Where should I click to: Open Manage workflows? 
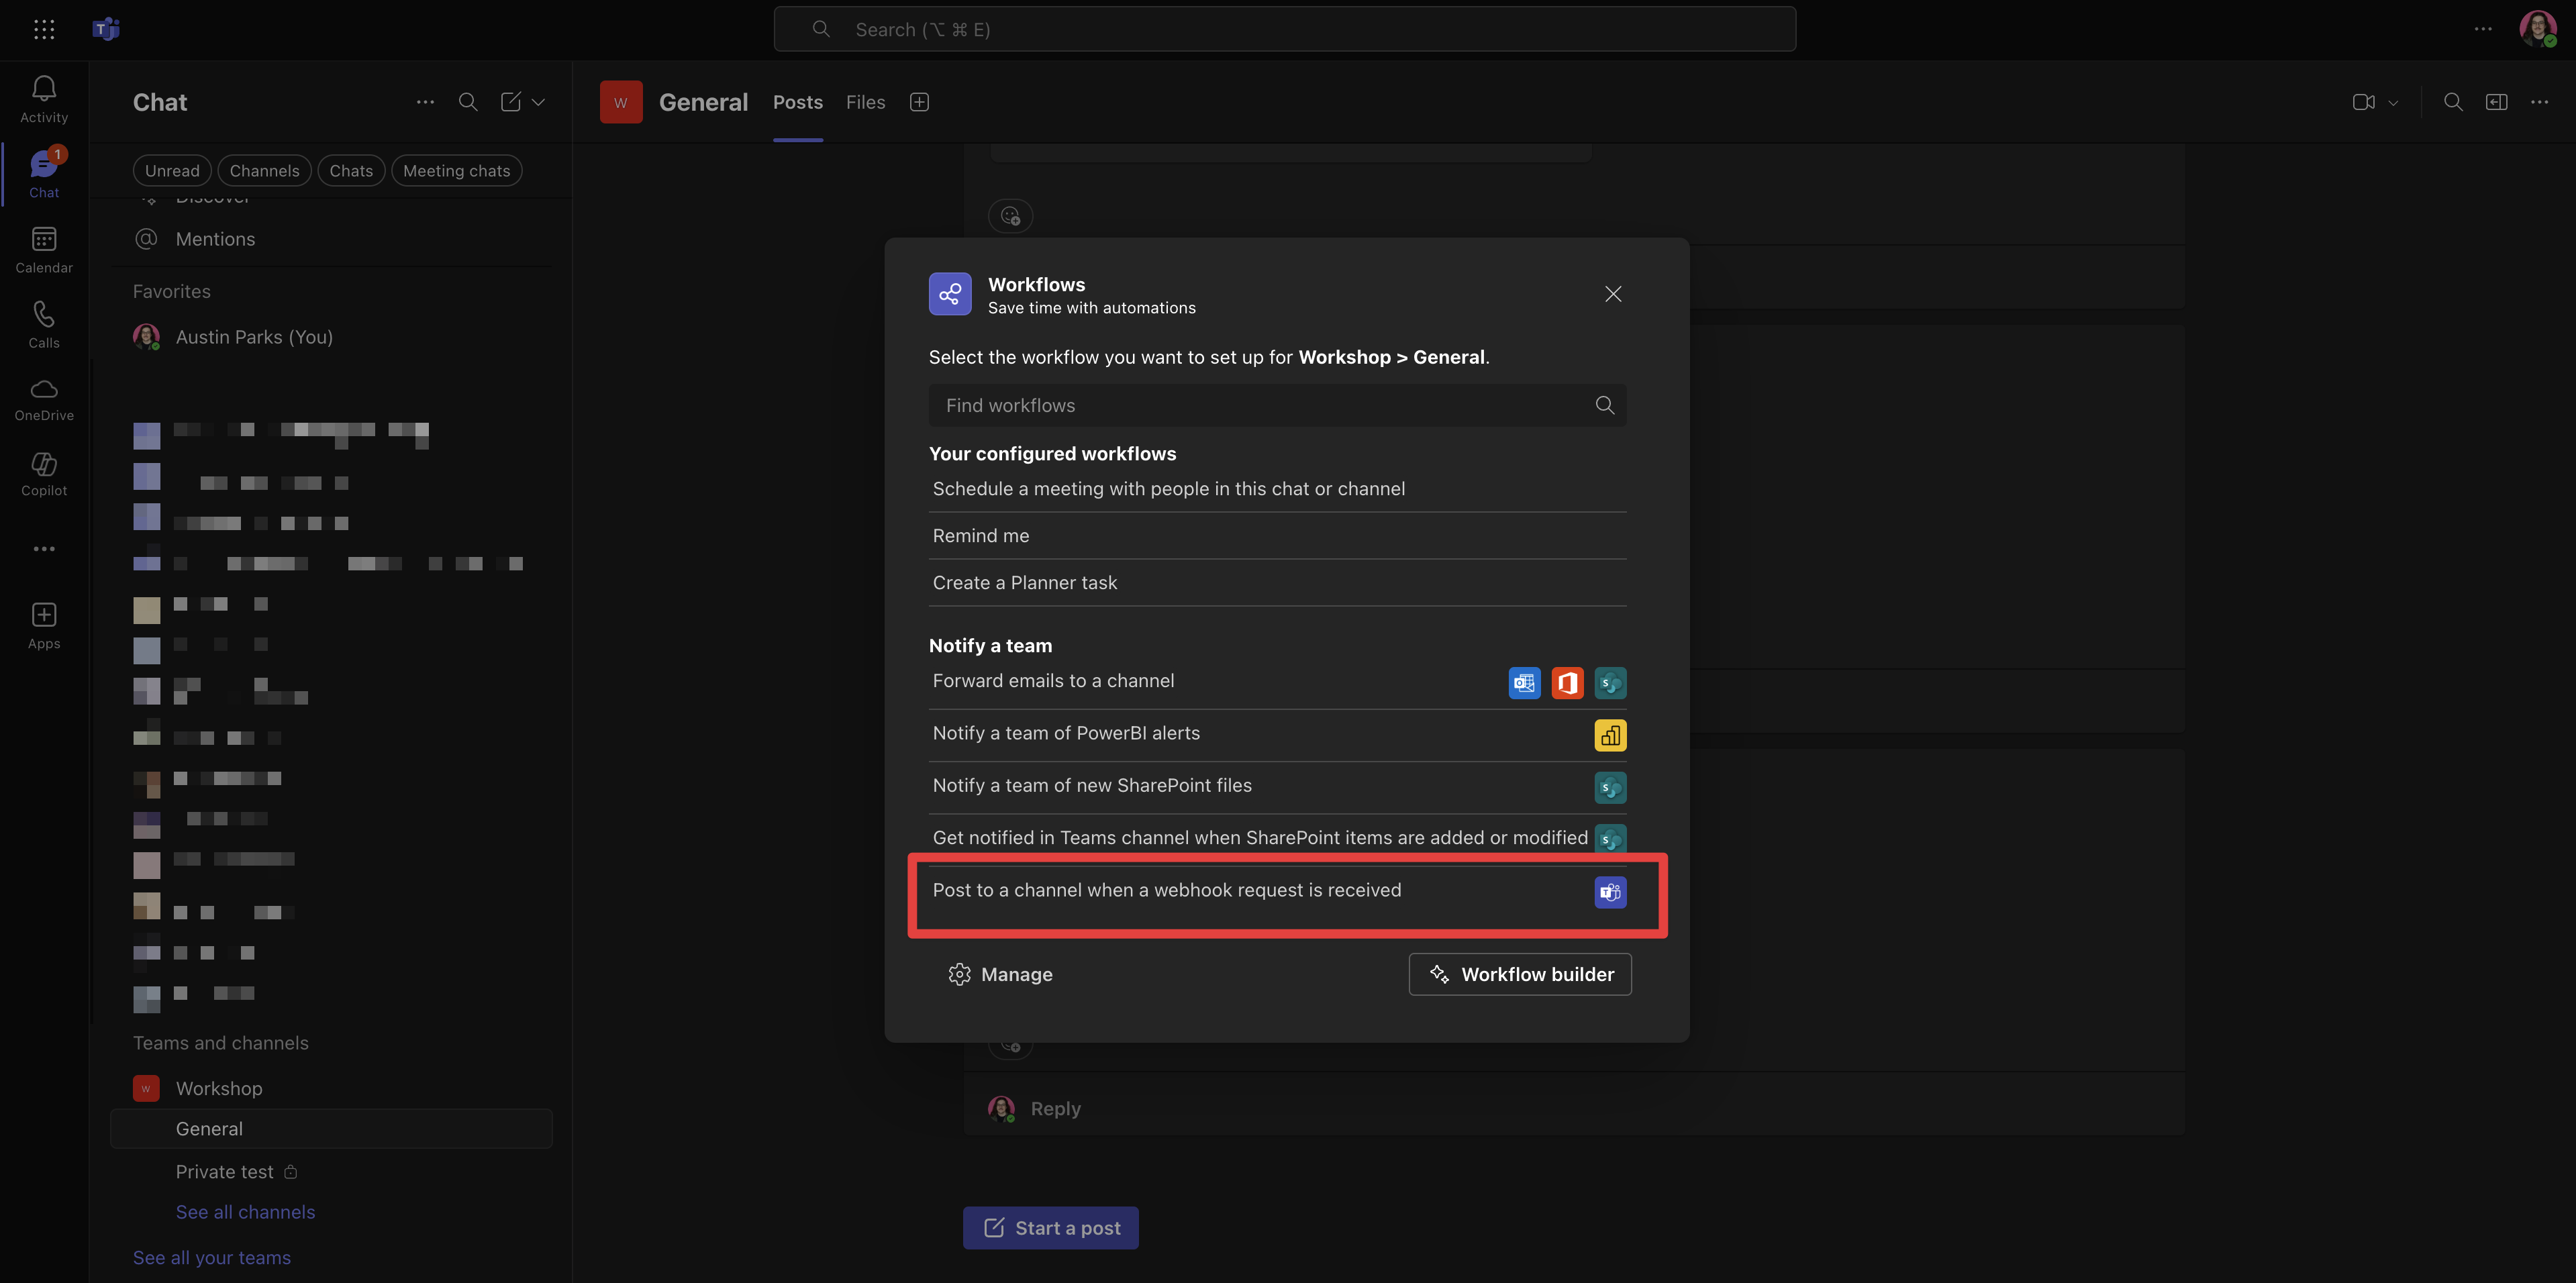tap(1000, 974)
